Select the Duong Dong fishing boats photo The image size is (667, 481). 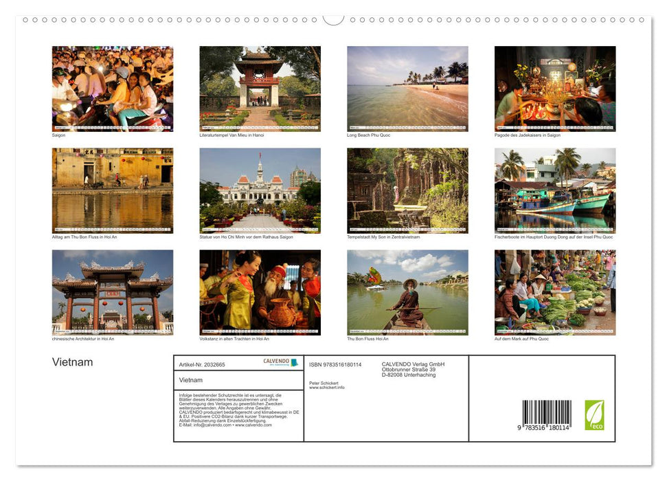pyautogui.click(x=555, y=190)
